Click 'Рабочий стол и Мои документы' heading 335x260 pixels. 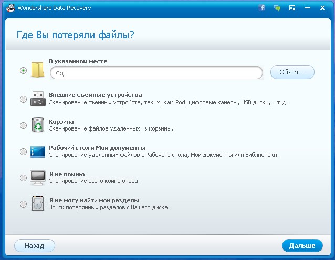pyautogui.click(x=97, y=148)
